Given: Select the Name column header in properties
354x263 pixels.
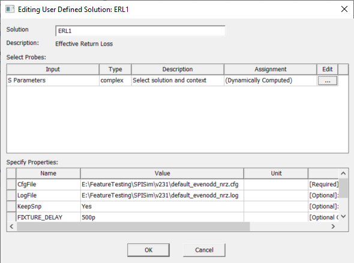Looking at the screenshot, I should click(48, 173).
